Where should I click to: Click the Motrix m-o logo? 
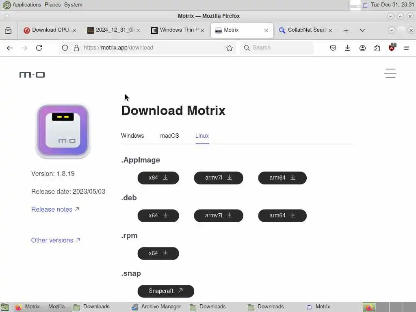(x=32, y=75)
